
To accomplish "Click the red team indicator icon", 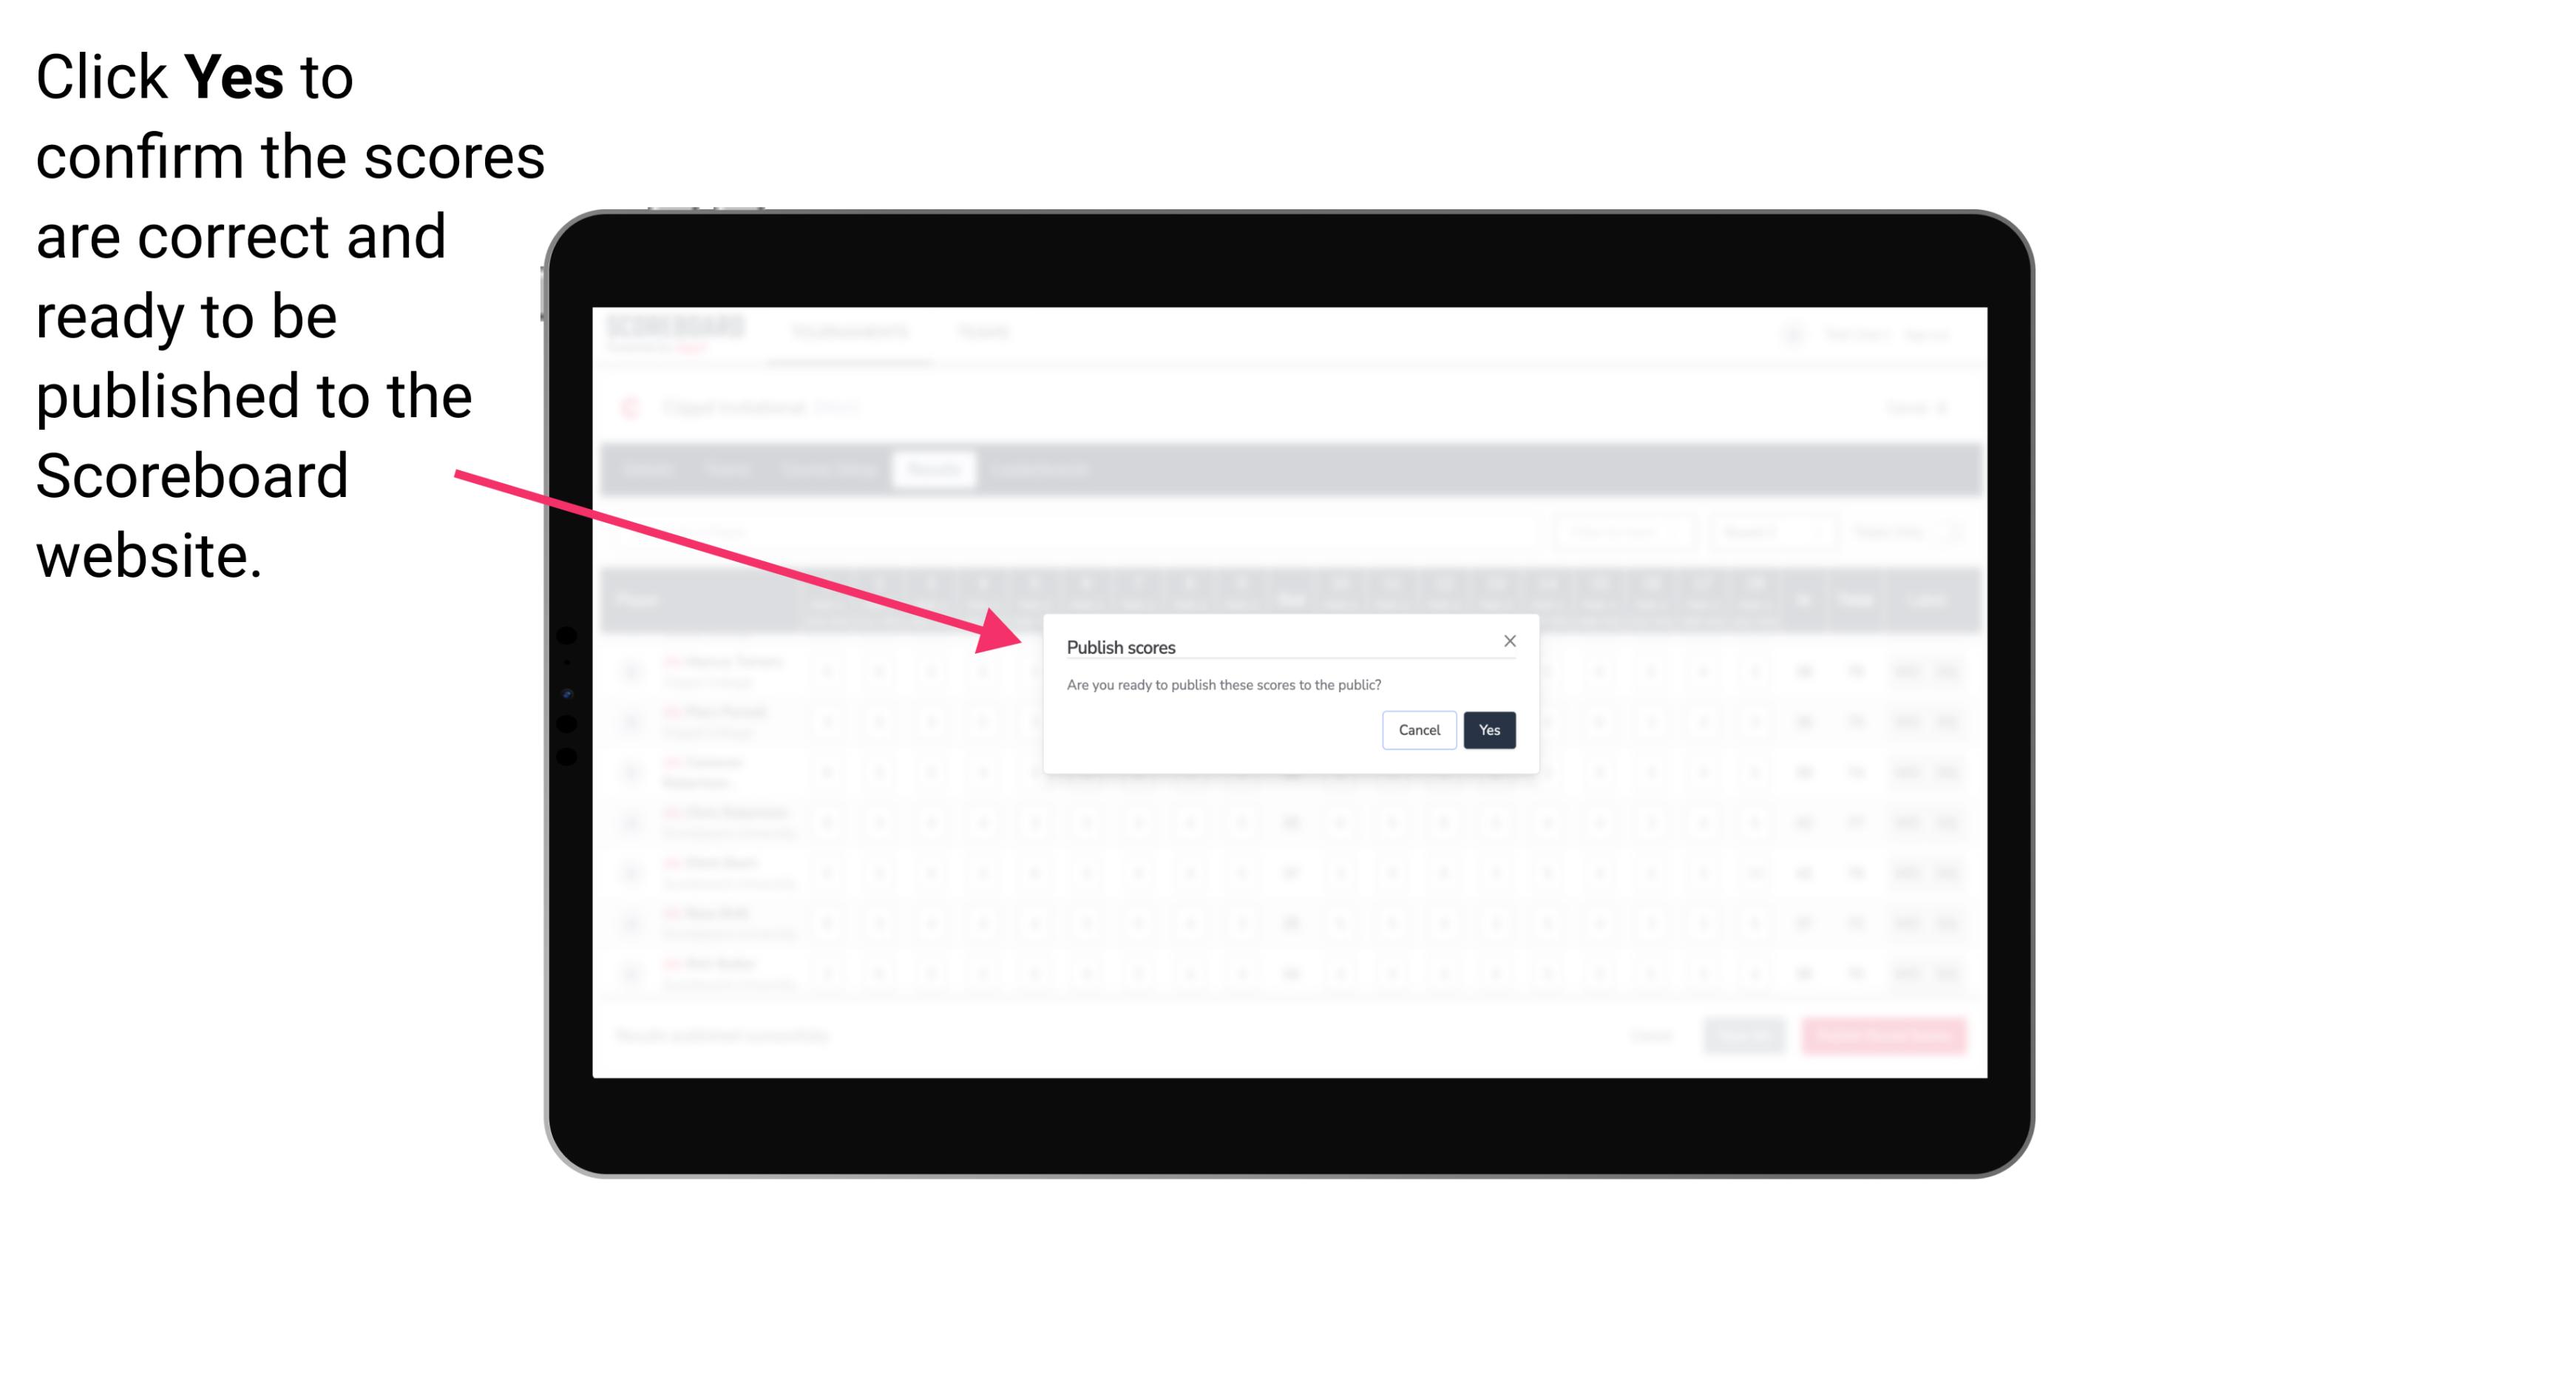I will [631, 406].
